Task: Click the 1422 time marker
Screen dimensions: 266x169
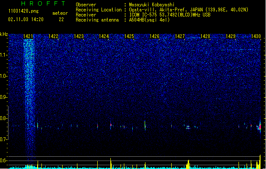Action: [x=53, y=36]
